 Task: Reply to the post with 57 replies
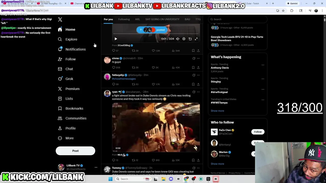(x=115, y=51)
